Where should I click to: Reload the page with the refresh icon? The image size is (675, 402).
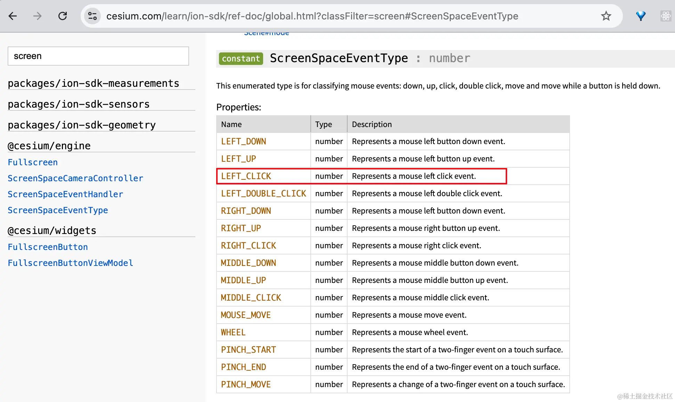[x=63, y=16]
